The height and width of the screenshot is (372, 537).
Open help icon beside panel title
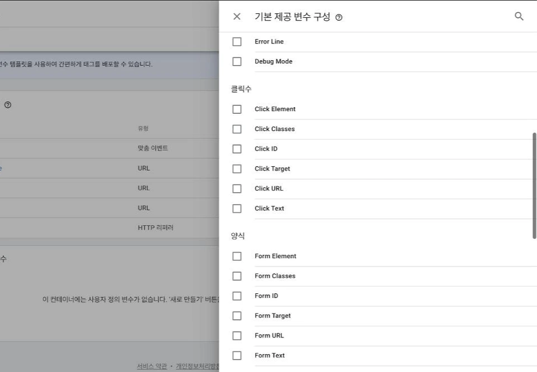point(339,17)
